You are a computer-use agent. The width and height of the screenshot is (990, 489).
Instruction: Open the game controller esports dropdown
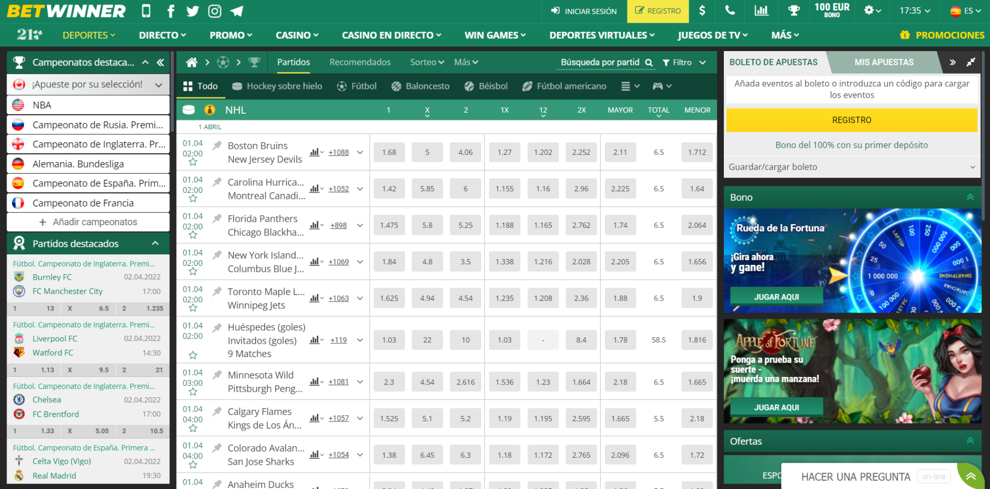(x=662, y=86)
